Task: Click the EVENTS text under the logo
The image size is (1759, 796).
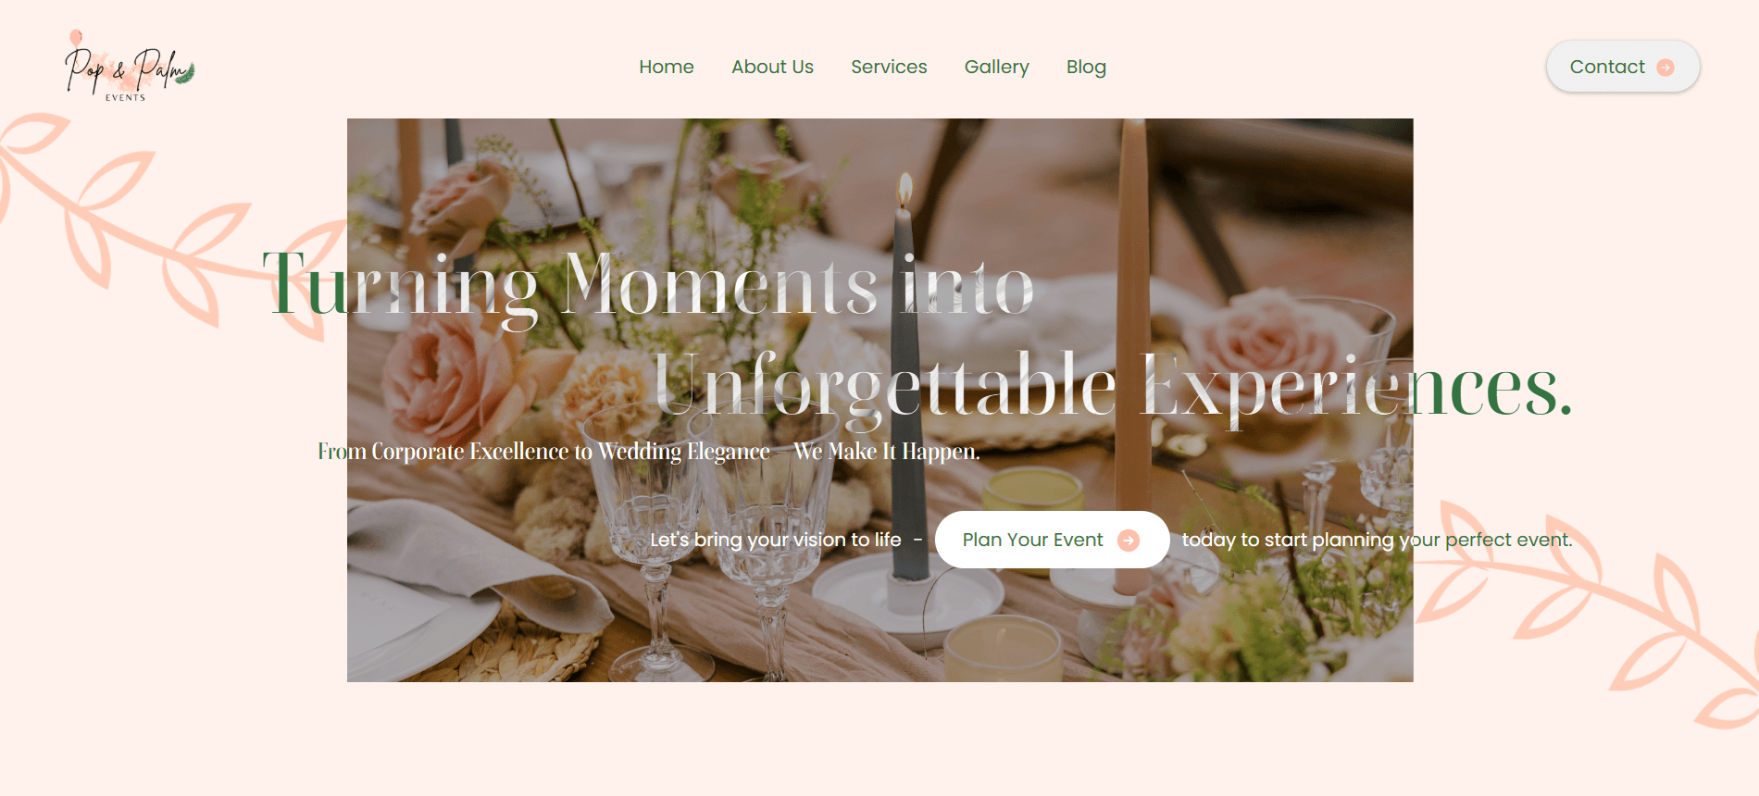Action: 125,97
